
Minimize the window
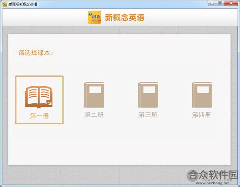212,3
